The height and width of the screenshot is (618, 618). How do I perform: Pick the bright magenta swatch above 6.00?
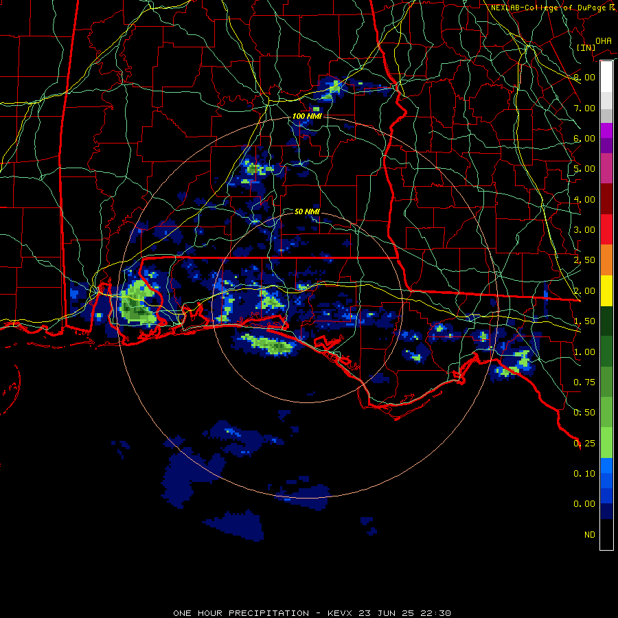point(606,130)
